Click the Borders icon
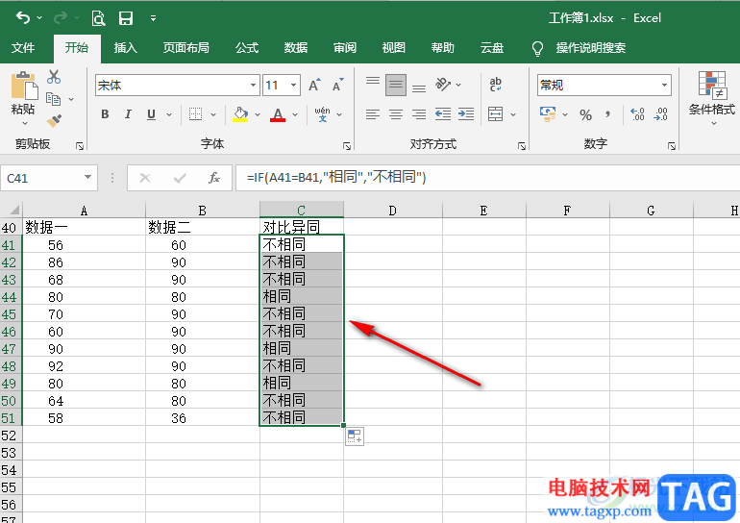The image size is (740, 523). (195, 114)
